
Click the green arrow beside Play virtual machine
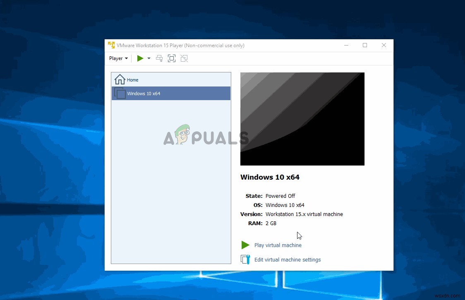(245, 245)
